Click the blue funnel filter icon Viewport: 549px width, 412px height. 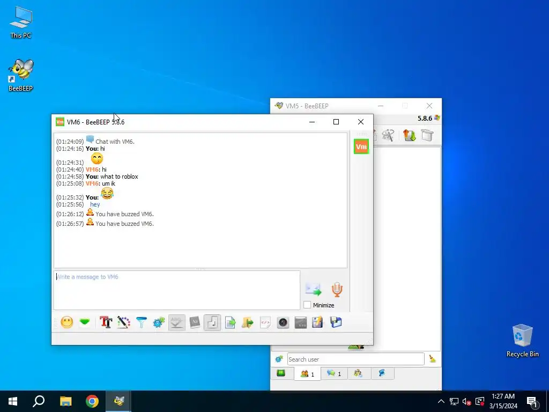pyautogui.click(x=142, y=322)
